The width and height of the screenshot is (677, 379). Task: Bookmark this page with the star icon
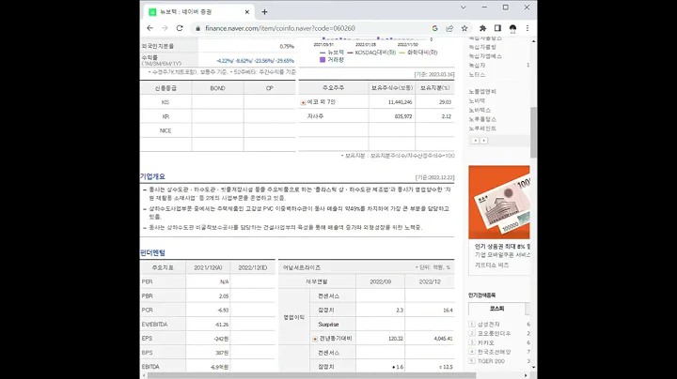coord(464,28)
